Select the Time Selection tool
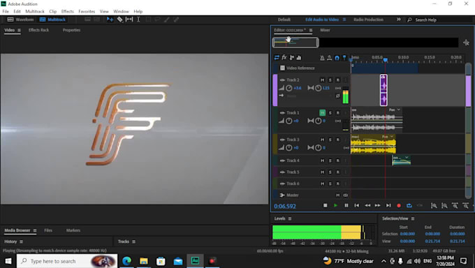Image resolution: width=475 pixels, height=268 pixels. 138,20
